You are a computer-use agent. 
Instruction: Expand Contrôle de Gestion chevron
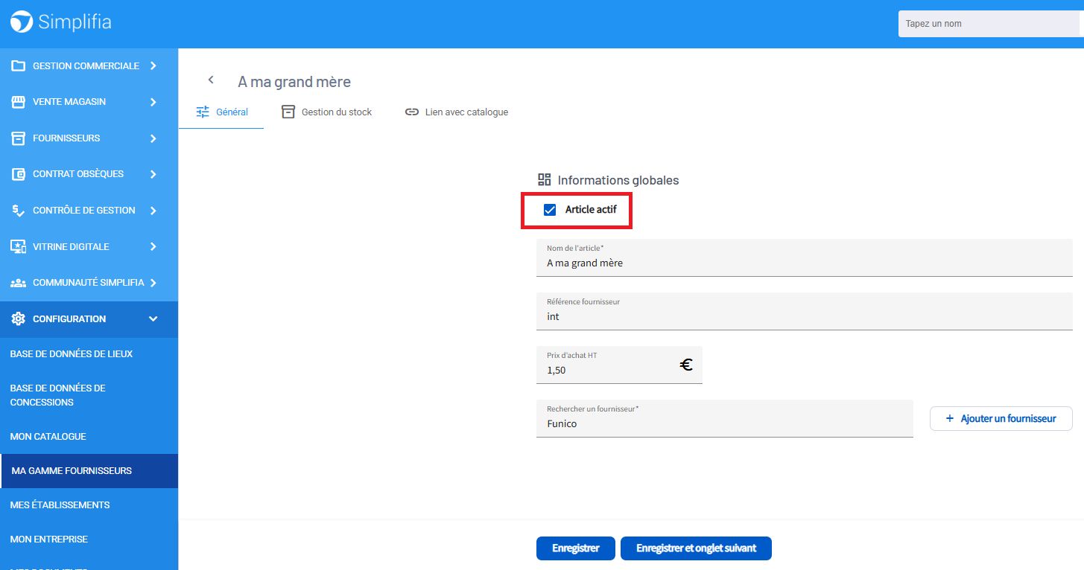click(153, 211)
